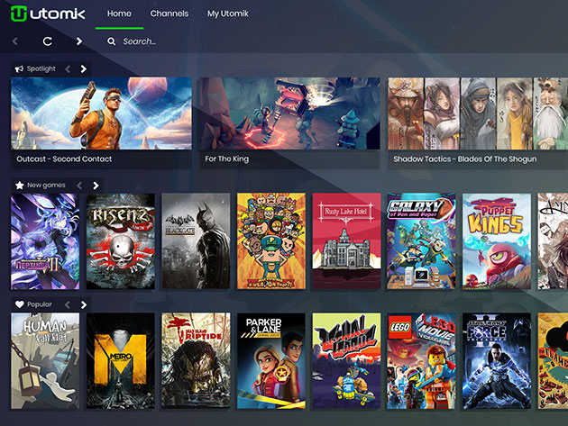Go forward with the navigation forward arrow
The image size is (568, 426).
point(79,41)
